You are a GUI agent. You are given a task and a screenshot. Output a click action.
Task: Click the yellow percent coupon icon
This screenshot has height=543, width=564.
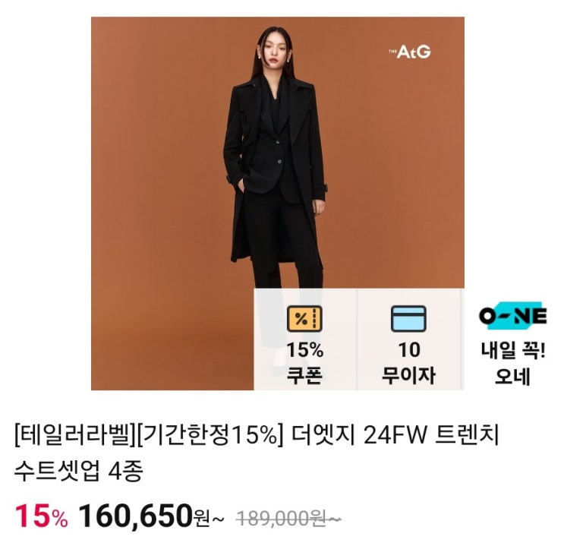pyautogui.click(x=304, y=318)
